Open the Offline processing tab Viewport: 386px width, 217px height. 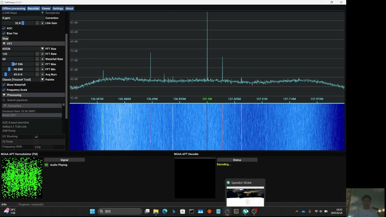click(x=14, y=8)
